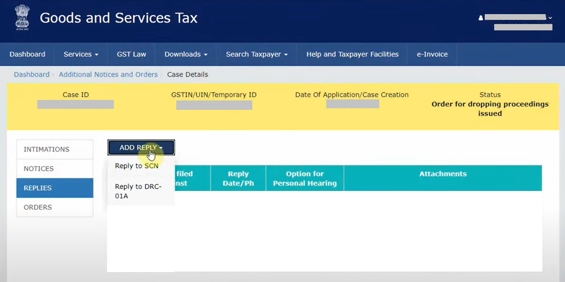
Task: Expand the Downloads menu
Action: (186, 54)
